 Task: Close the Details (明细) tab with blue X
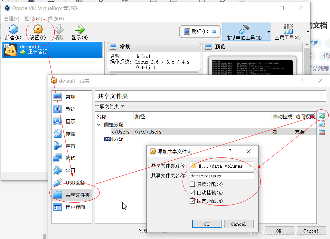[214, 31]
